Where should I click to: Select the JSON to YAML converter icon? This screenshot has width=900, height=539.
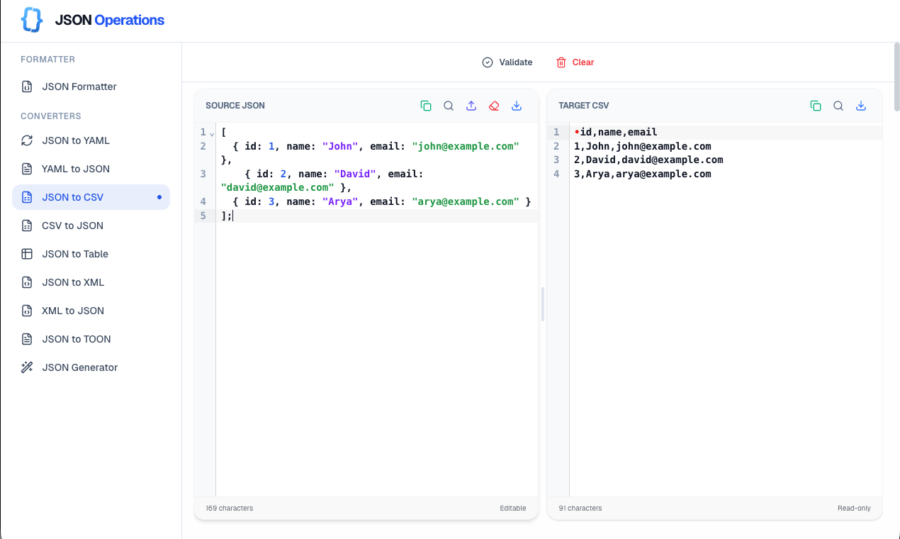click(x=26, y=140)
